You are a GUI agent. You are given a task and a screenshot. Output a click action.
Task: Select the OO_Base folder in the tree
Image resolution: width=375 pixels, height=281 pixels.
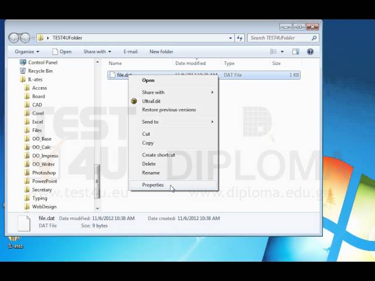coord(42,139)
